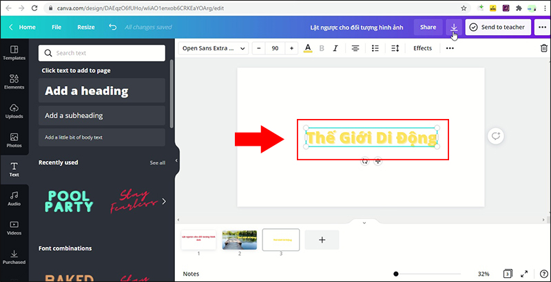This screenshot has height=282, width=551.
Task: Collapse the side panel arrow
Action: point(177,160)
